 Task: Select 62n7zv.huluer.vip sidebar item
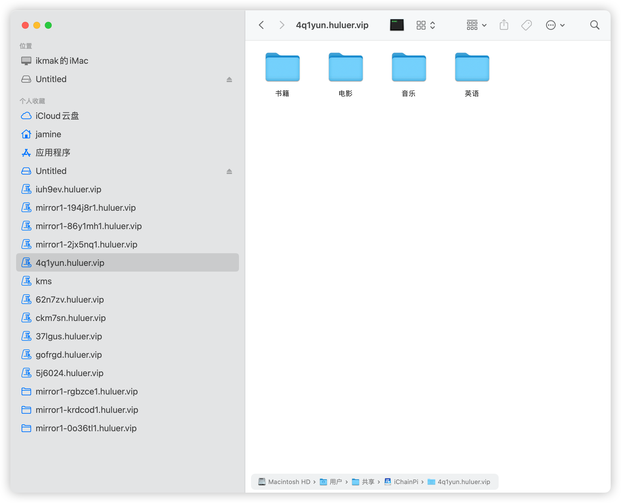[127, 300]
